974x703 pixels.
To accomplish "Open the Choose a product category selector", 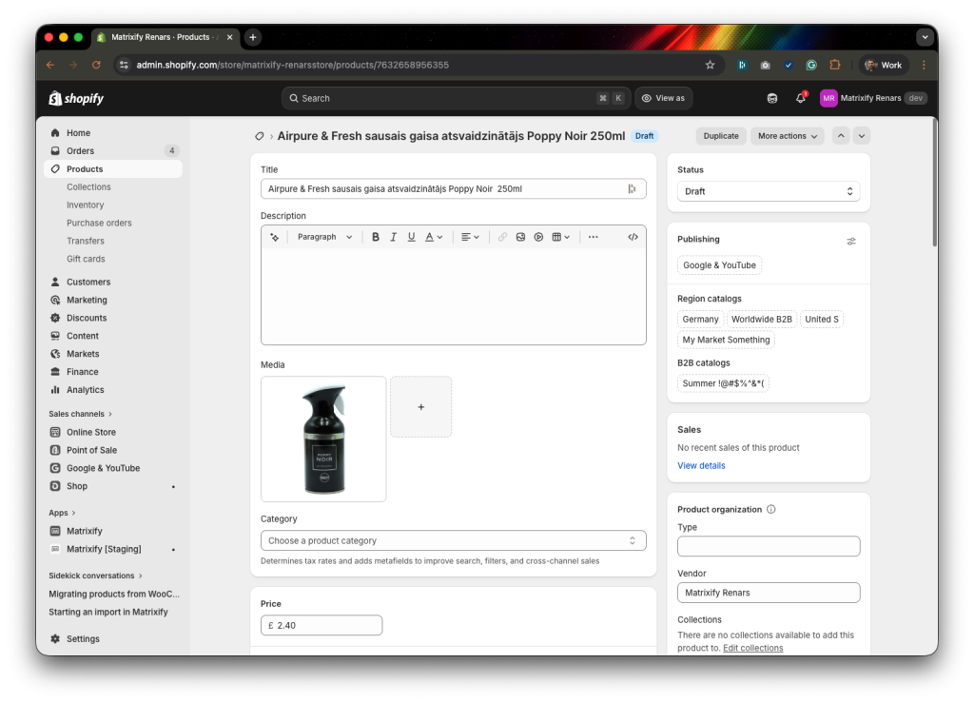I will [453, 539].
